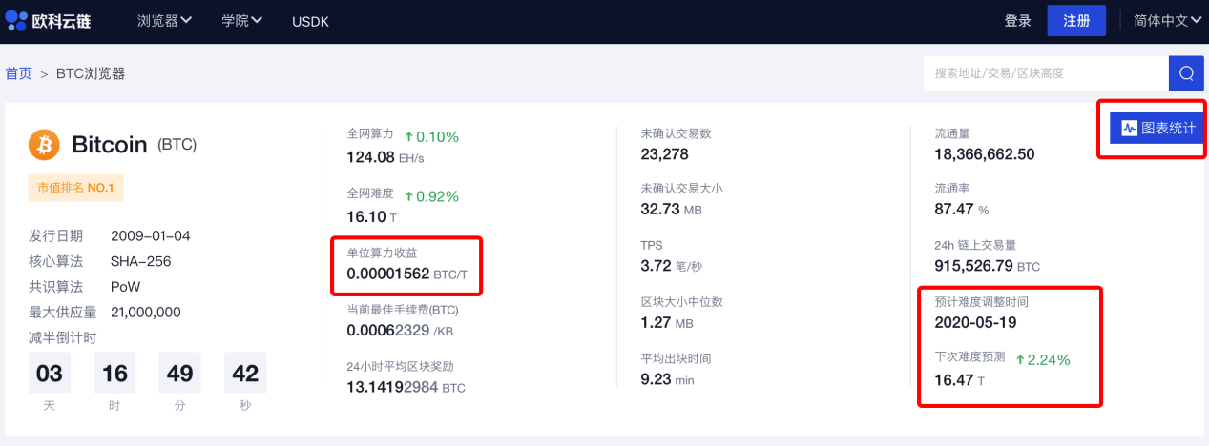The width and height of the screenshot is (1209, 446).
Task: Click 区块大小中位数 value 1.27 MB
Action: click(667, 322)
